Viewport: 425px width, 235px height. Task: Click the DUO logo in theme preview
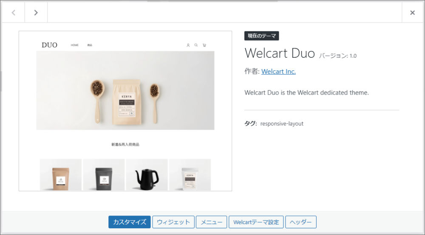click(49, 45)
